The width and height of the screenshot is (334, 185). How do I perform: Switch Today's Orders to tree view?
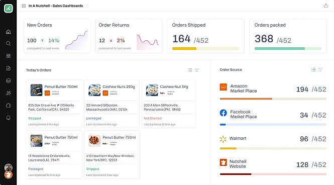(x=197, y=70)
